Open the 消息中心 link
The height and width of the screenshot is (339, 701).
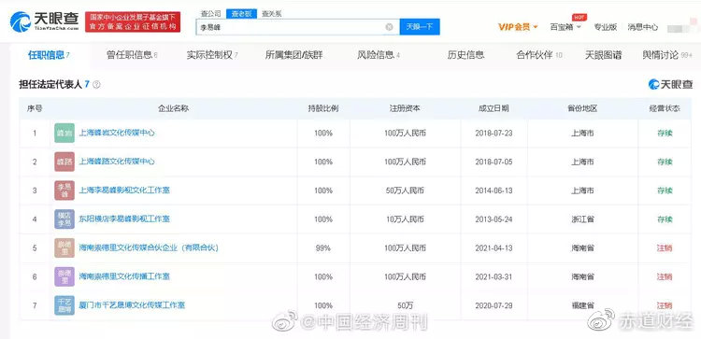point(642,27)
